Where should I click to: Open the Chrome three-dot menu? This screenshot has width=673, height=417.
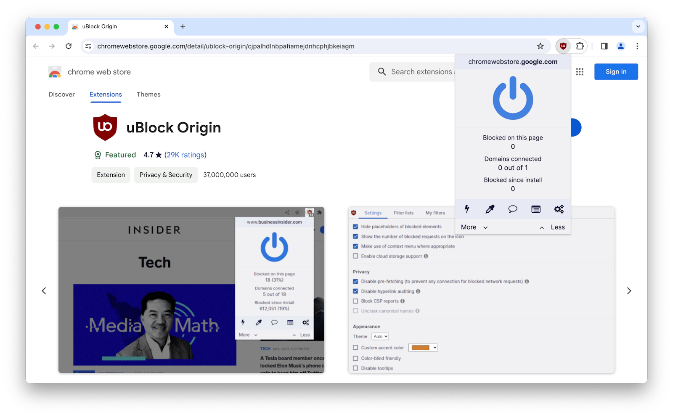(x=637, y=46)
